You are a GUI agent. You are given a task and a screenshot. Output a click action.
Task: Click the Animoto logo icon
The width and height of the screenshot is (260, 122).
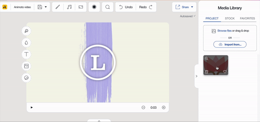(x=5, y=7)
